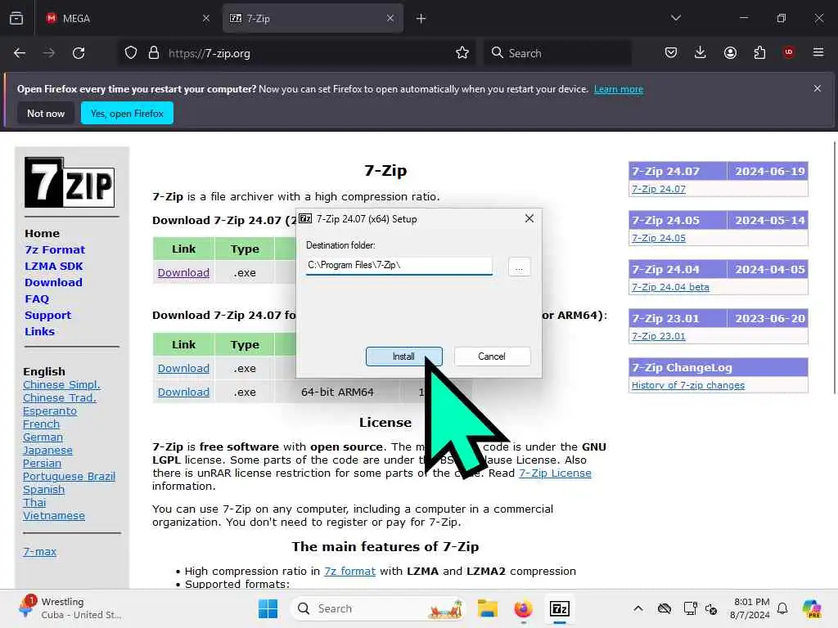Viewport: 838px width, 628px height.
Task: Bookmark this page with the star
Action: (462, 52)
